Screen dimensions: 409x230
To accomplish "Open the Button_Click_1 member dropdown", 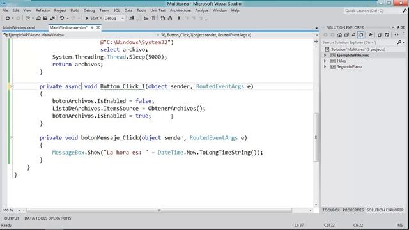I will pyautogui.click(x=240, y=35).
